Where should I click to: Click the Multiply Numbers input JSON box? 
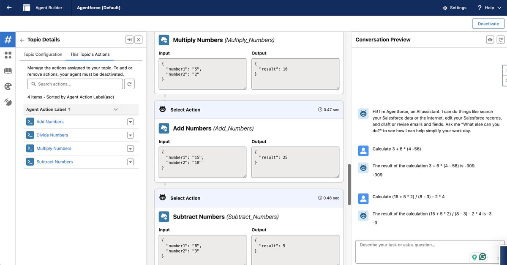[202, 74]
